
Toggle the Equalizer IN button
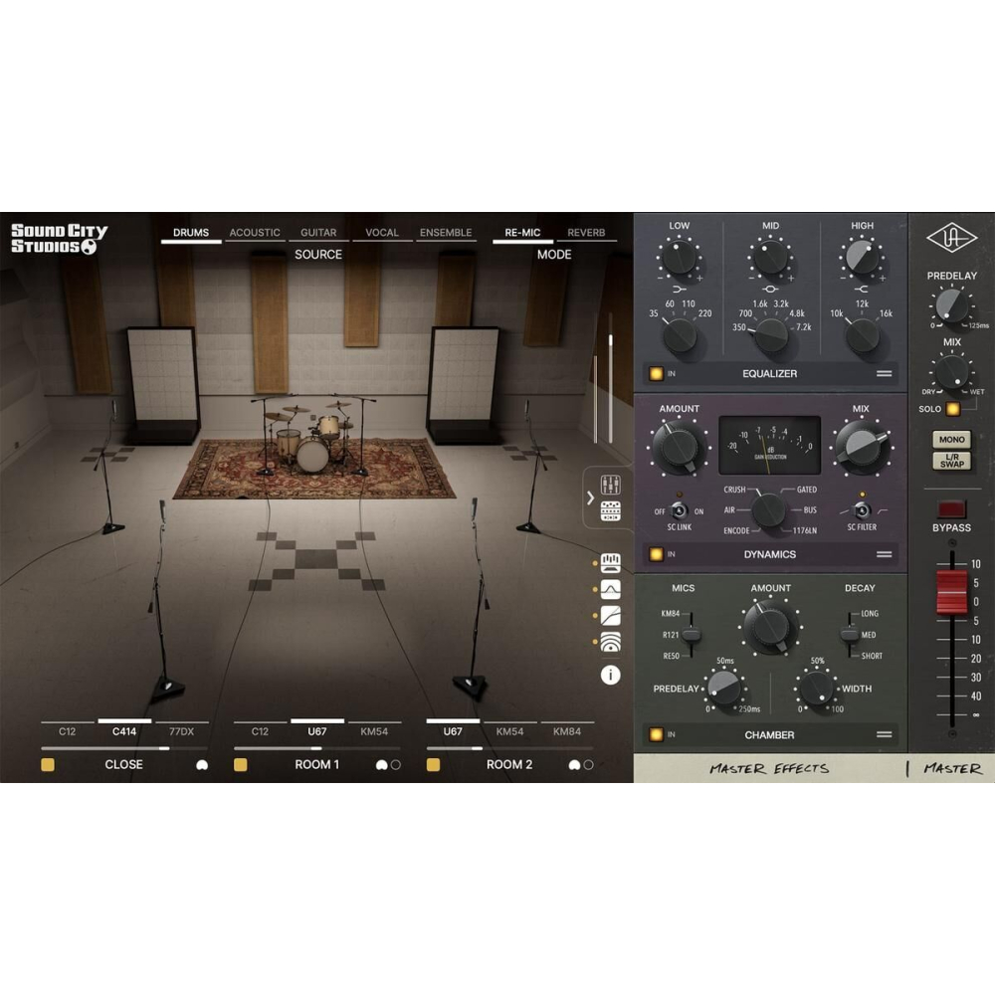655,372
